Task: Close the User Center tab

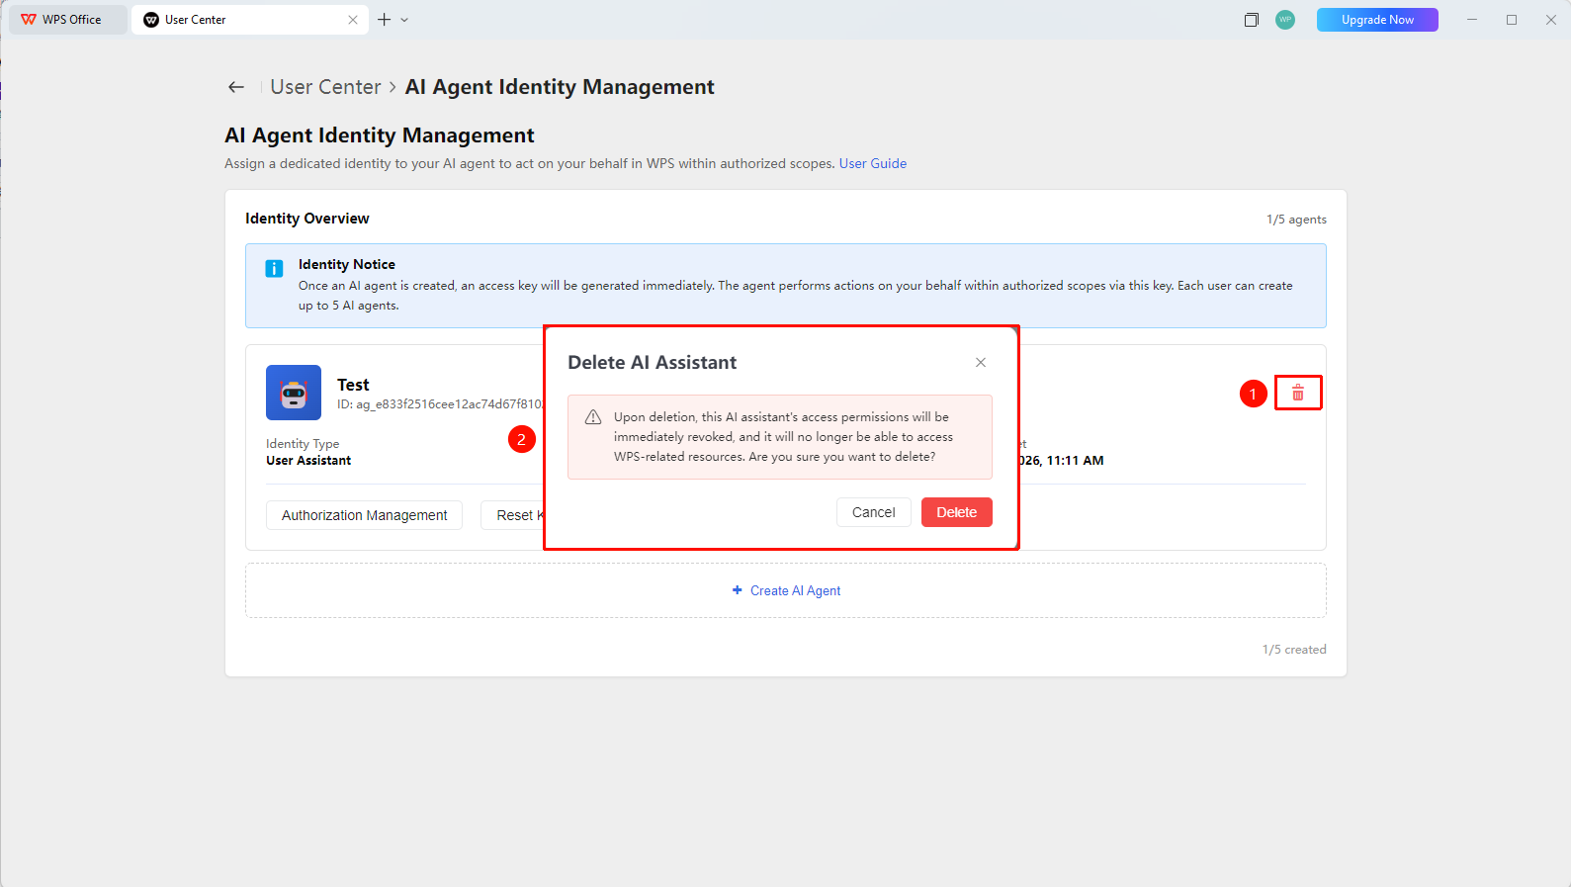Action: (353, 20)
